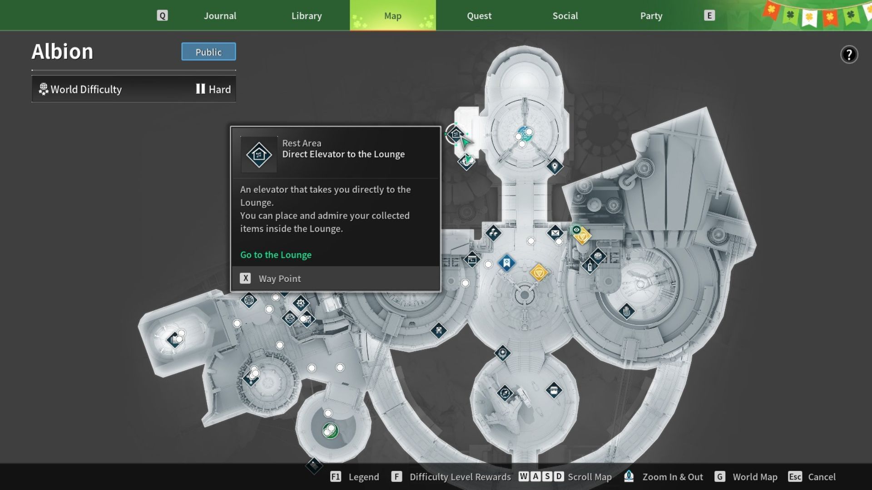Open the help question mark icon
This screenshot has height=490, width=872.
pyautogui.click(x=848, y=54)
